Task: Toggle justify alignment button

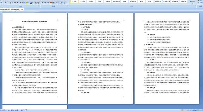Action: point(51,3)
